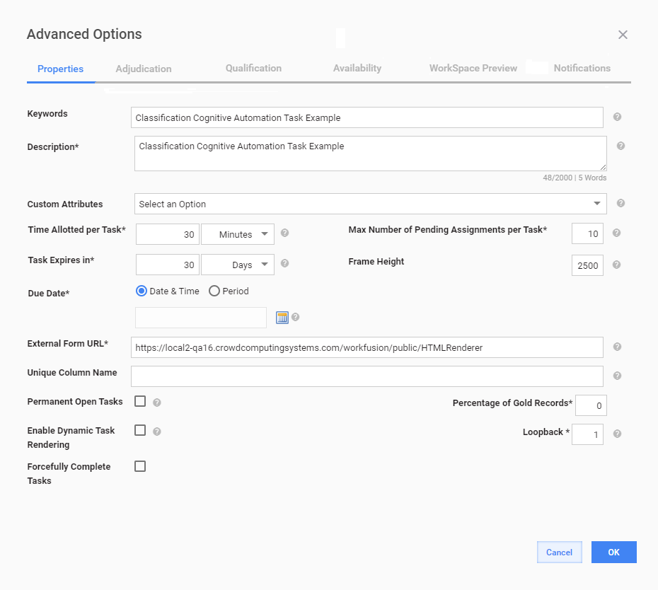Image resolution: width=658 pixels, height=590 pixels.
Task: Show help for Unique Column Name
Action: point(617,376)
